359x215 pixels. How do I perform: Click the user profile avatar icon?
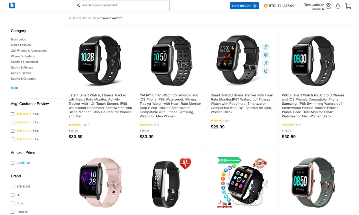[x=328, y=6]
